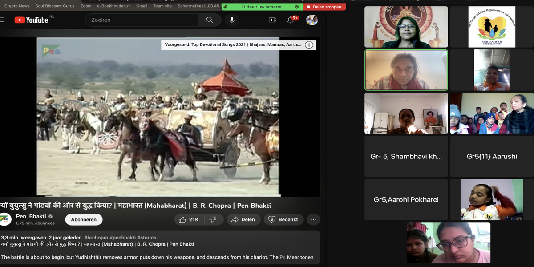Like the video with thumbs up
Image resolution: width=534 pixels, height=267 pixels.
click(188, 219)
